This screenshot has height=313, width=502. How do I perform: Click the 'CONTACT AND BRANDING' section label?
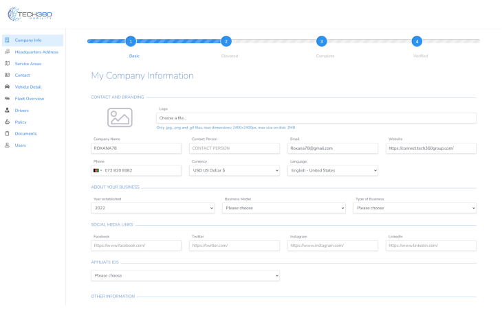[118, 97]
